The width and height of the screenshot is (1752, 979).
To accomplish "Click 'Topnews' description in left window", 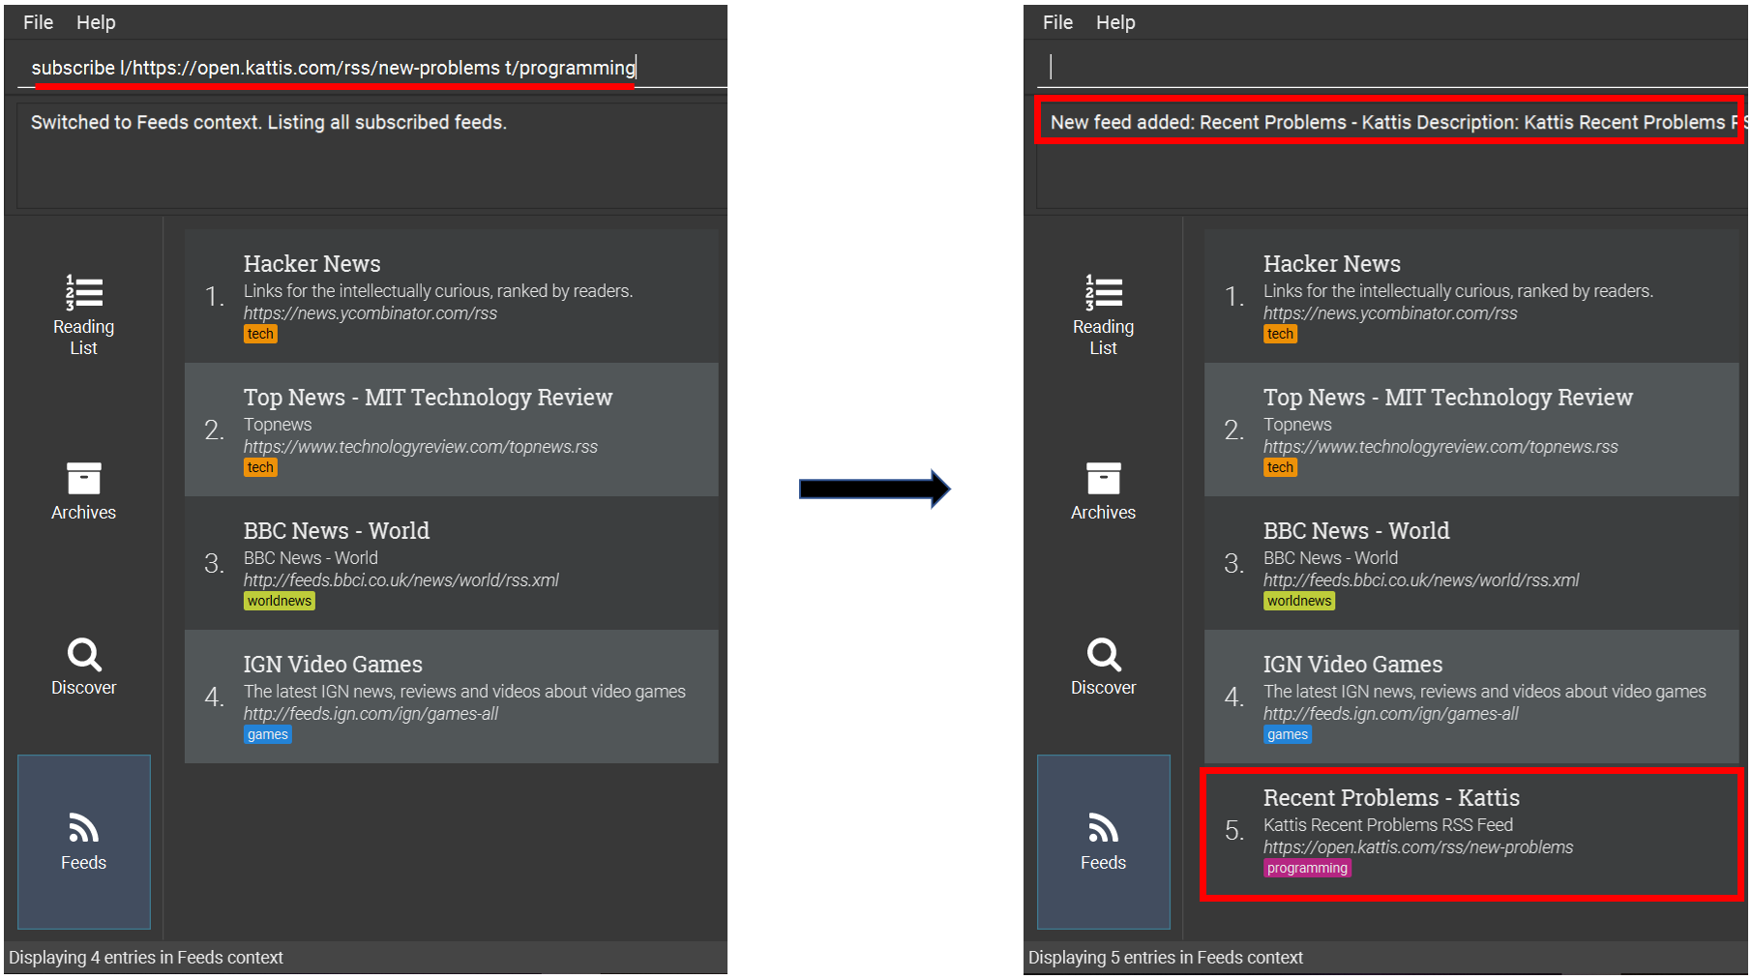I will click(x=278, y=424).
